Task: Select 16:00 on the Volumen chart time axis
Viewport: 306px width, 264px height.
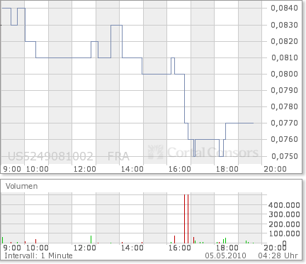Action: coord(180,248)
